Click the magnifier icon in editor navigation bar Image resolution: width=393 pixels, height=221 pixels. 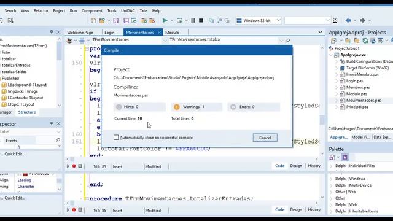pyautogui.click(x=288, y=41)
